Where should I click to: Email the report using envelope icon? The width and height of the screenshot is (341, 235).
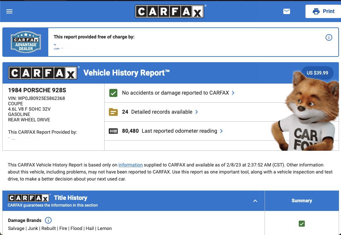click(287, 11)
